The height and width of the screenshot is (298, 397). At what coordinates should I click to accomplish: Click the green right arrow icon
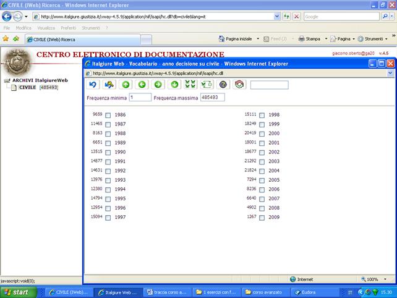tap(158, 85)
